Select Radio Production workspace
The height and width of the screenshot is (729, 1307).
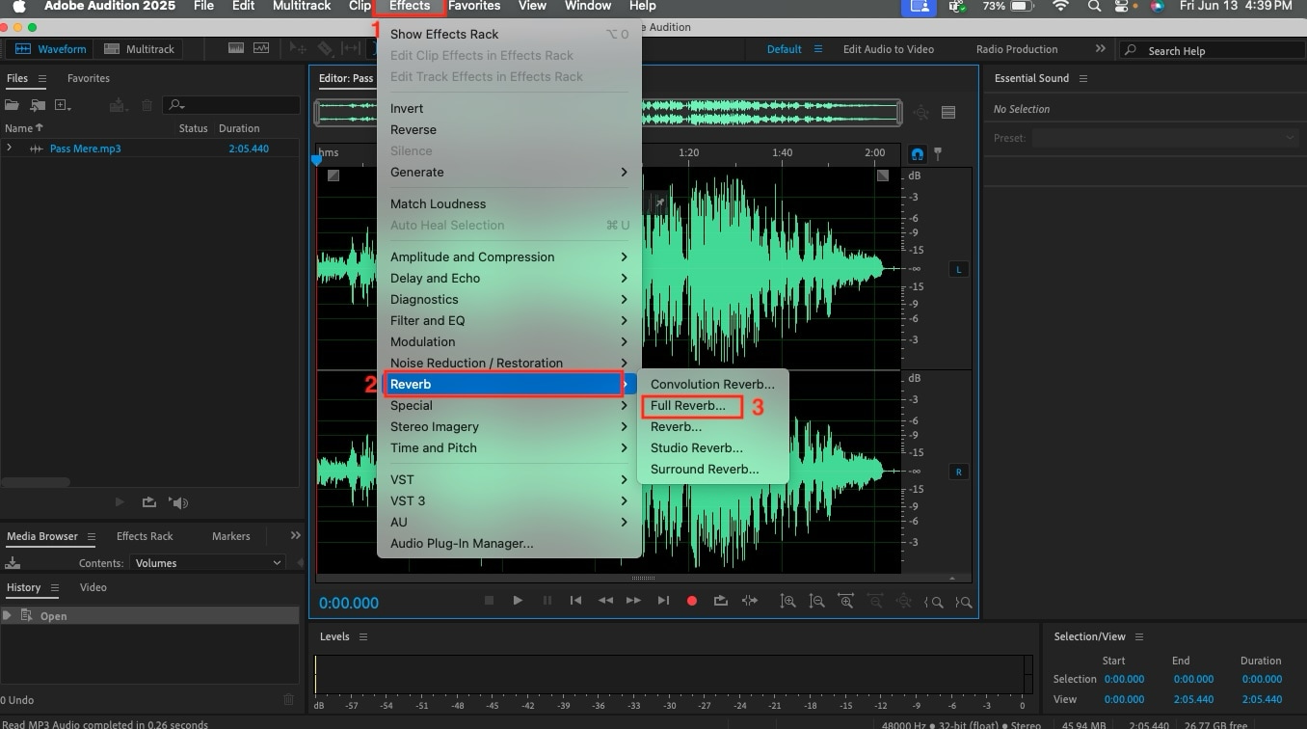(1017, 49)
